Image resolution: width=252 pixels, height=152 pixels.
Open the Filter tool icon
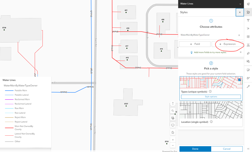(x=248, y=20)
